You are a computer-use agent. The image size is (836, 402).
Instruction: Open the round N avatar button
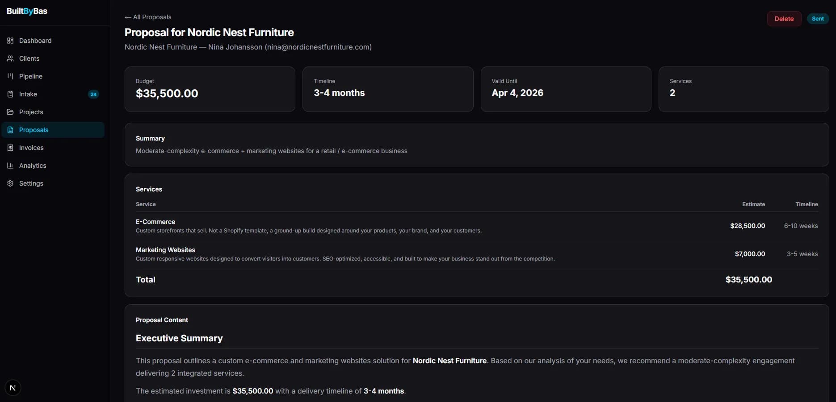pyautogui.click(x=13, y=388)
